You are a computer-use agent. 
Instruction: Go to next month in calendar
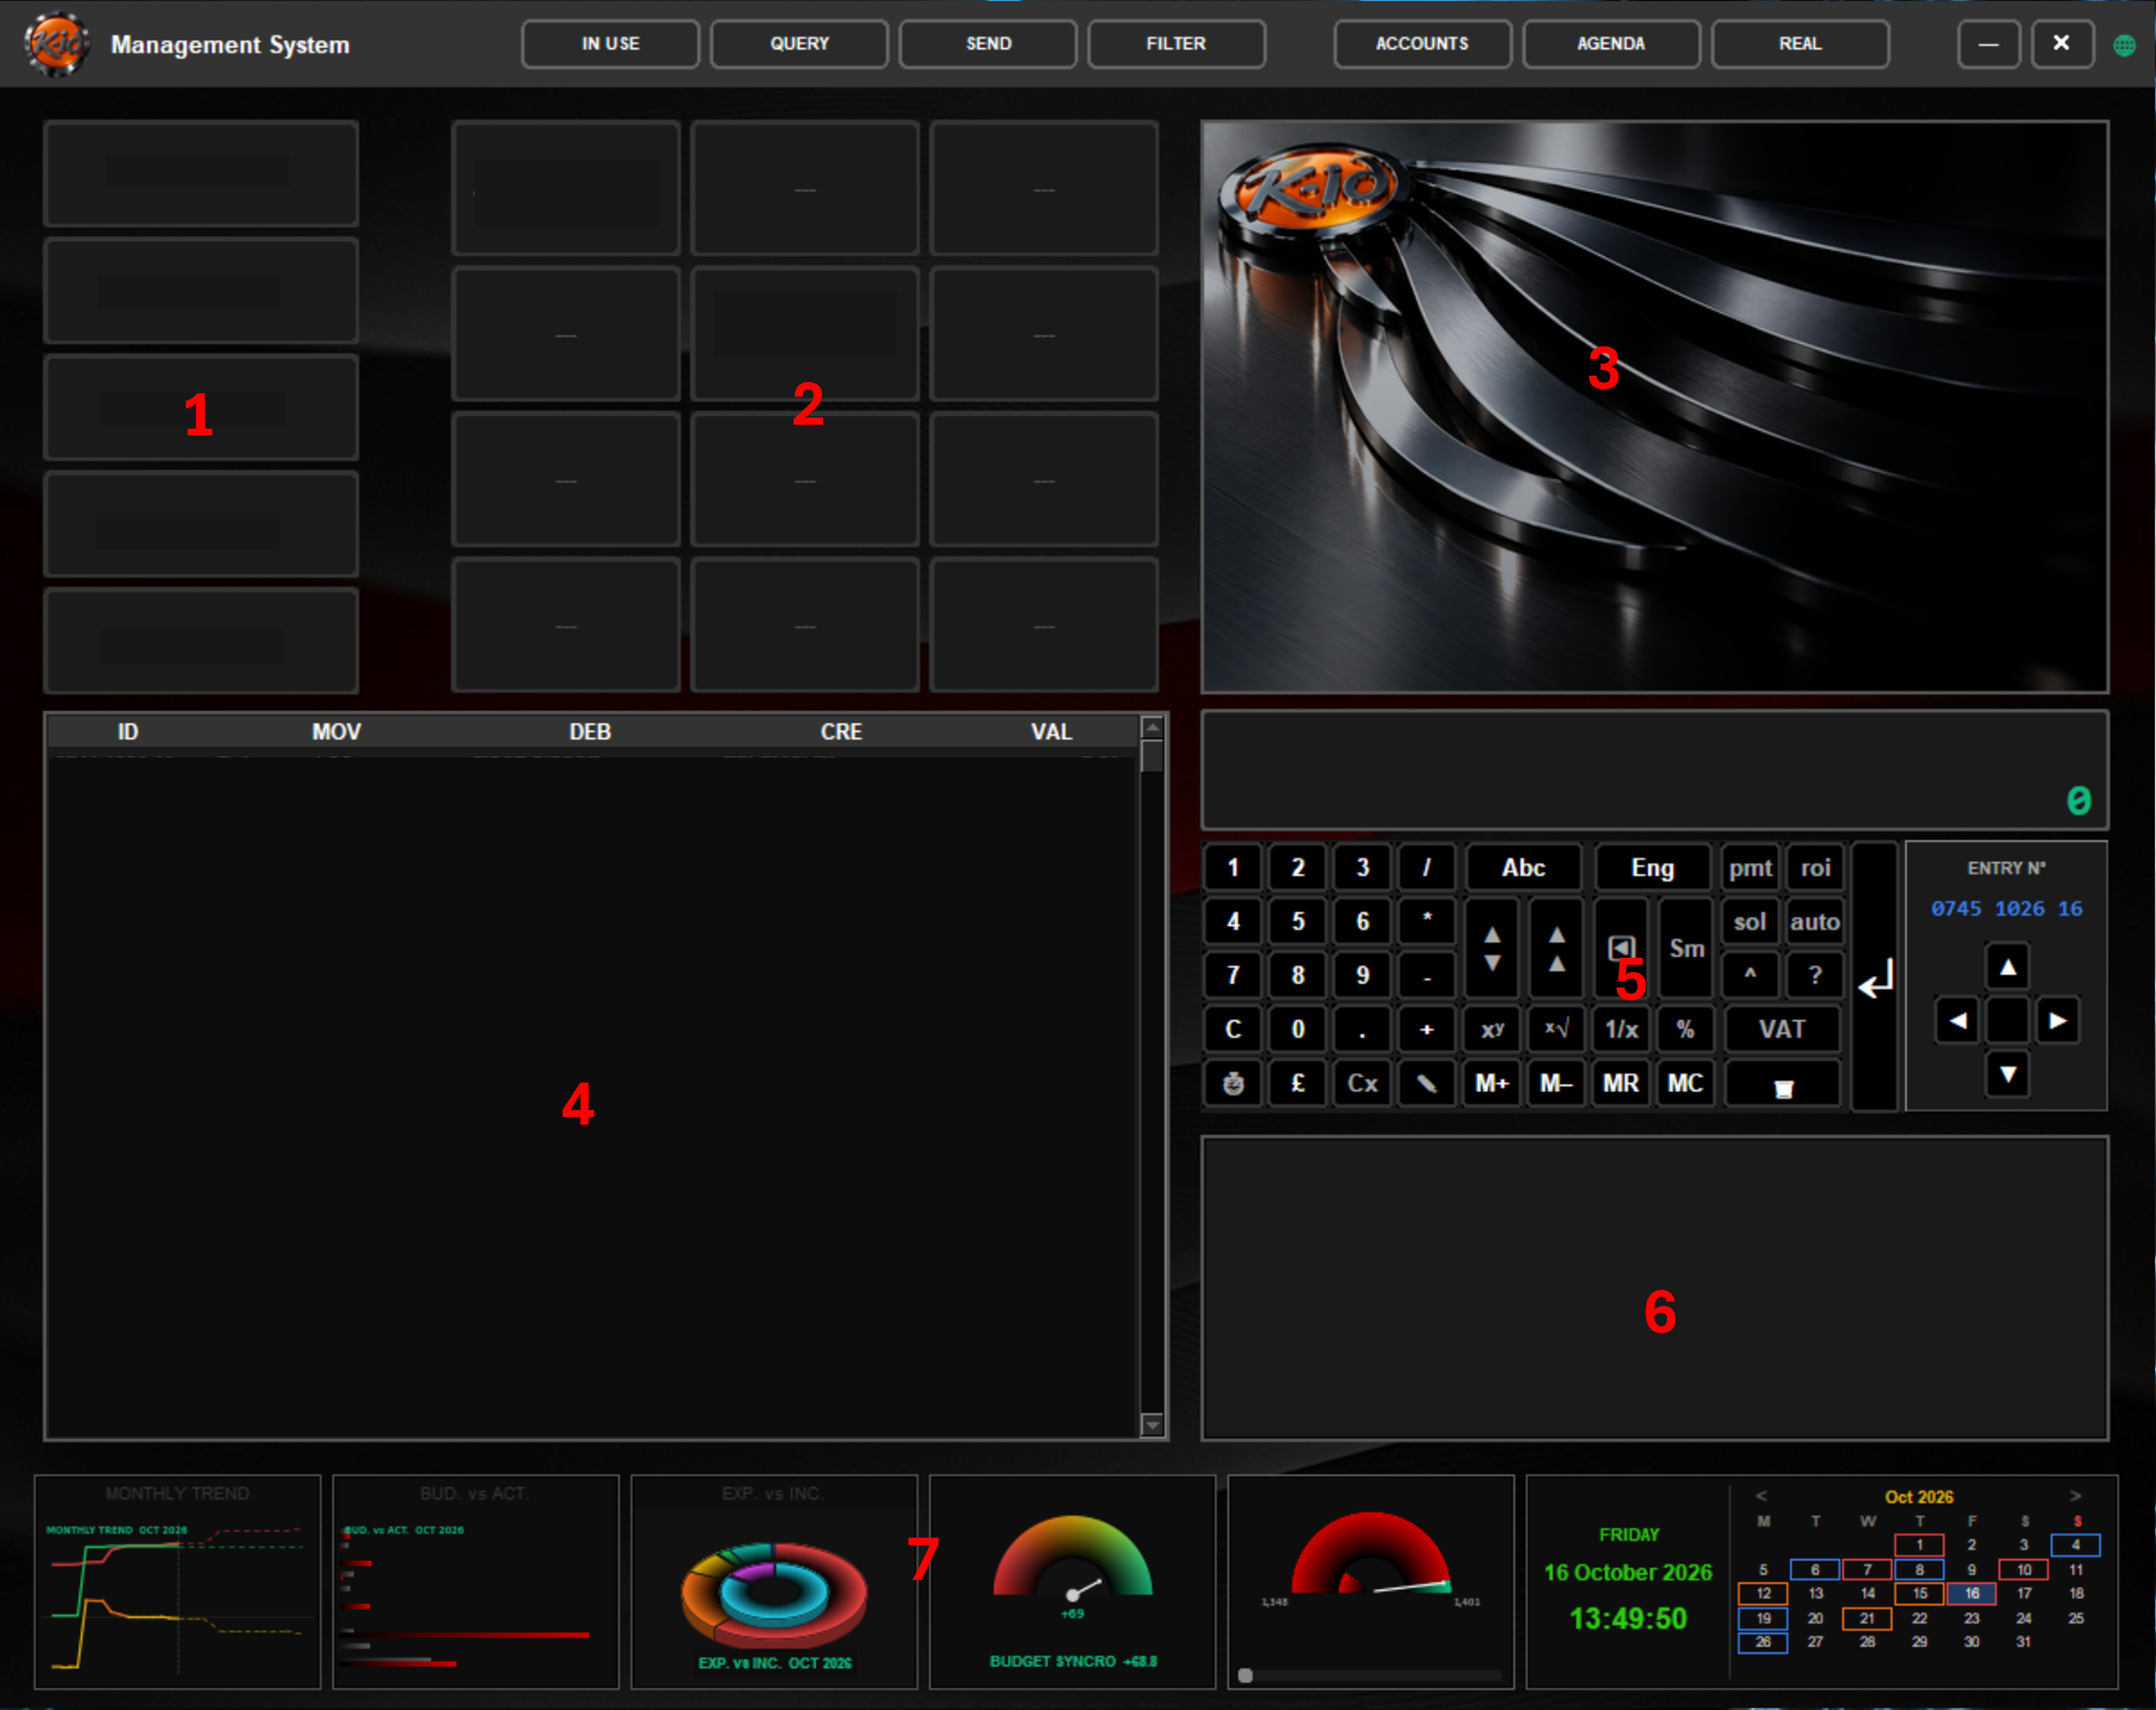pos(2075,1496)
